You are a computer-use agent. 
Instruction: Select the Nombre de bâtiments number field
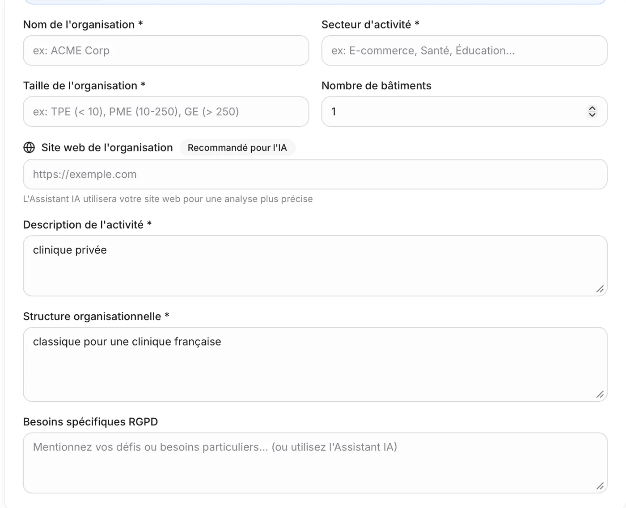[464, 112]
